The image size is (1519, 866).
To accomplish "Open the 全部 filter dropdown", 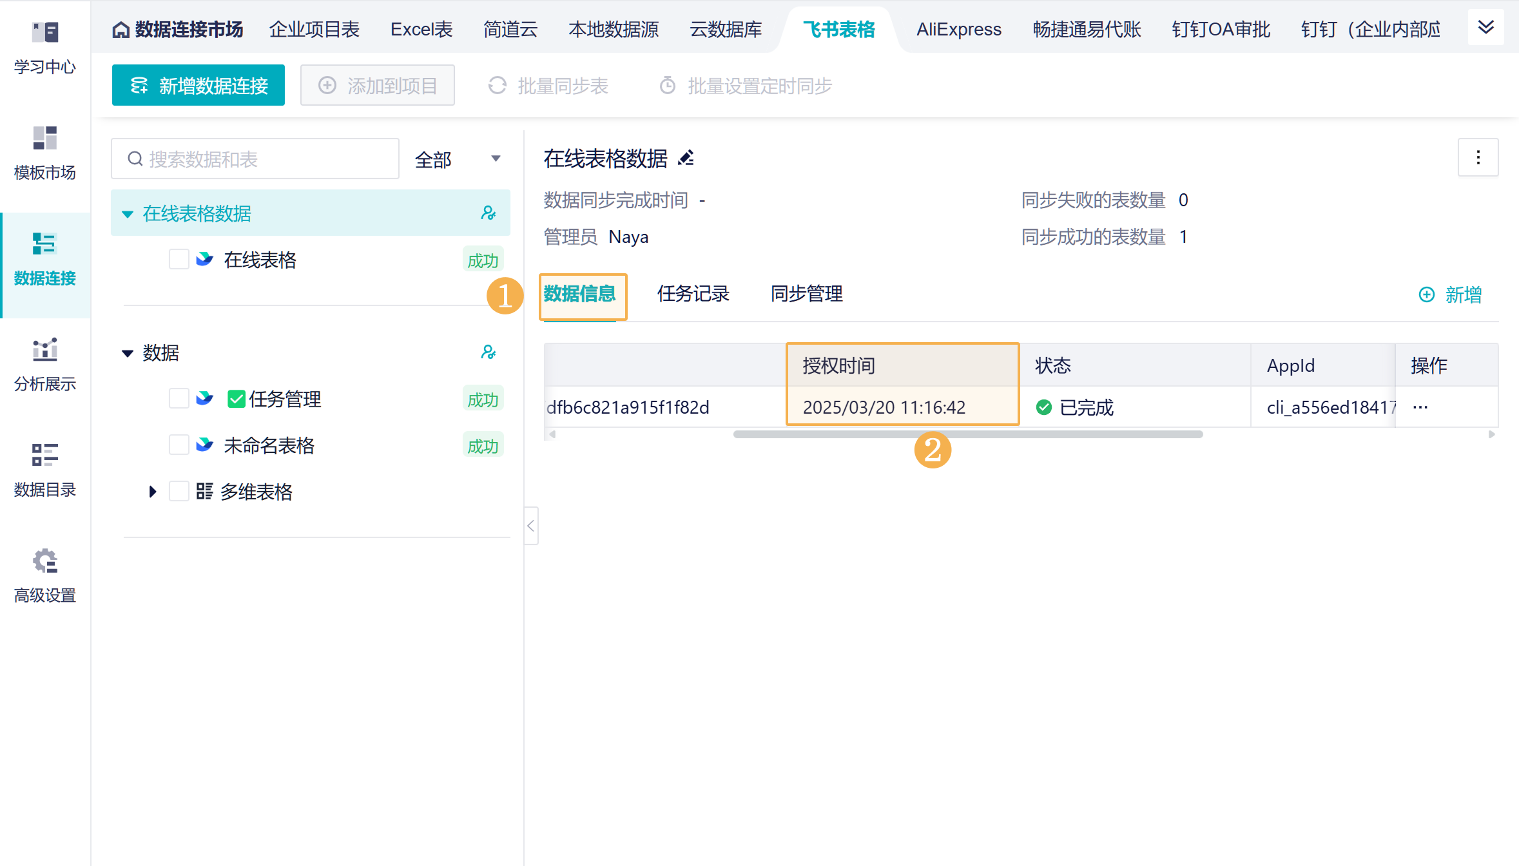I will pyautogui.click(x=457, y=159).
